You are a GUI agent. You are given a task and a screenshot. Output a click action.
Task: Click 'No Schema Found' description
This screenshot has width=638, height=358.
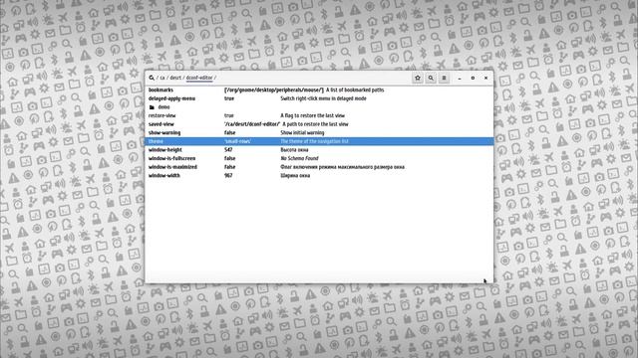299,158
